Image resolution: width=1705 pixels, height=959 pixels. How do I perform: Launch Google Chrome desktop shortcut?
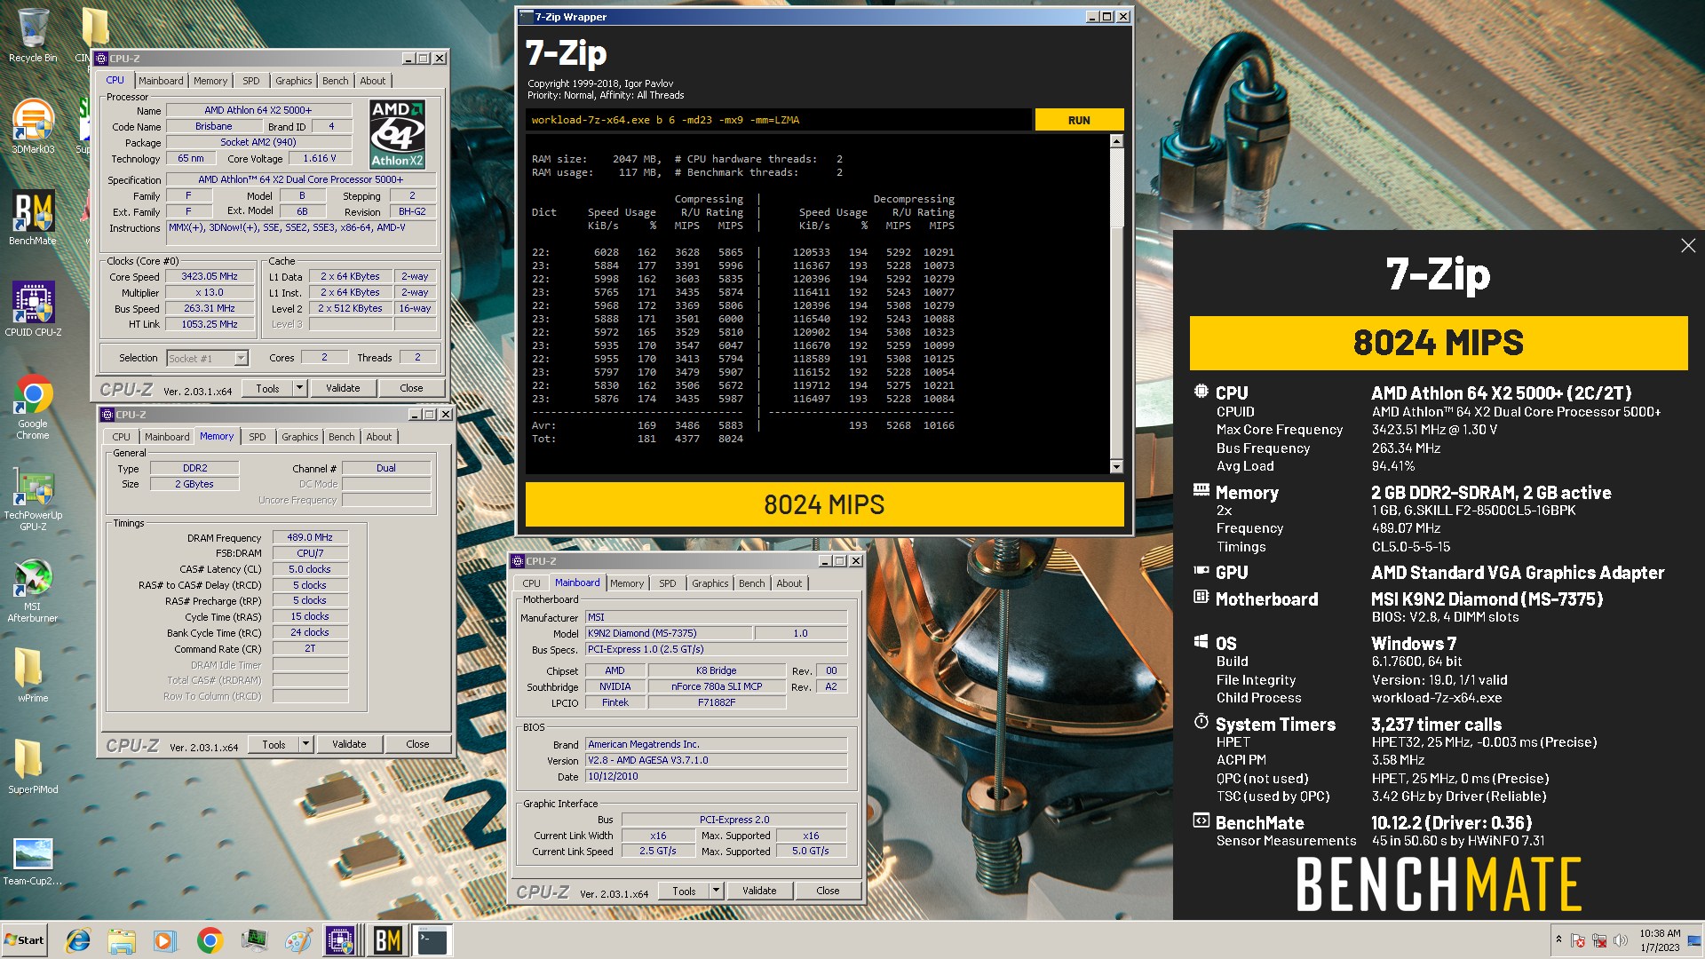click(33, 407)
